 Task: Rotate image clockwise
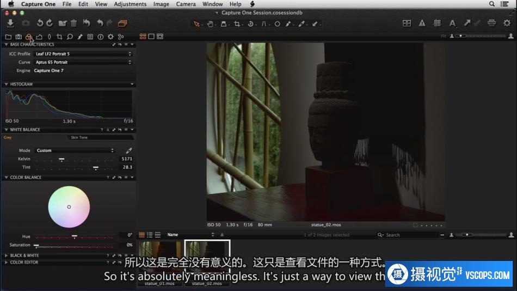50,23
